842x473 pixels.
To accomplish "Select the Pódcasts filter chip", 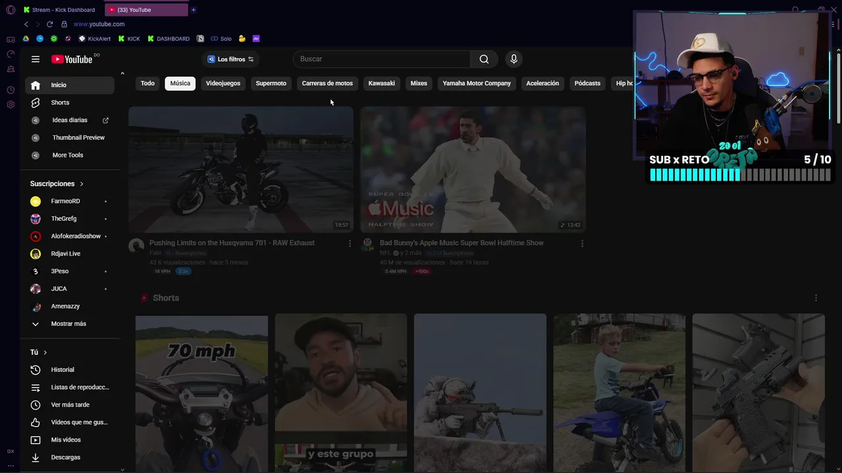I will (587, 83).
